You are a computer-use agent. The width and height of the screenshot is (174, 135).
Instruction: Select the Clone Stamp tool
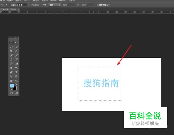tap(11, 59)
